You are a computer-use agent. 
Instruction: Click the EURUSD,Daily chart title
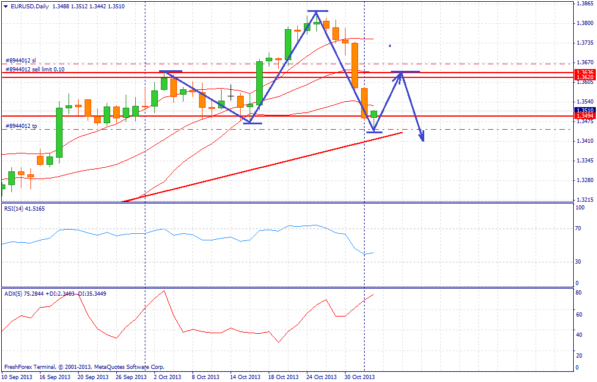pyautogui.click(x=30, y=7)
